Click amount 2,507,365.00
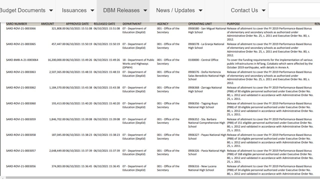 point(57,72)
